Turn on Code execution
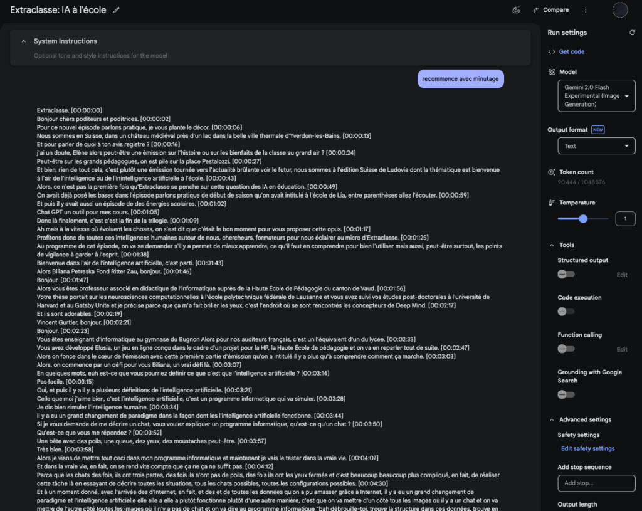Viewport: 642px width, 511px height. click(566, 312)
